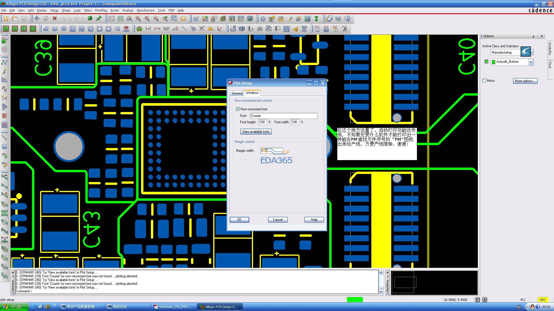This screenshot has width=554, height=311.
Task: Open the Manufacture menu
Action: pyautogui.click(x=145, y=10)
